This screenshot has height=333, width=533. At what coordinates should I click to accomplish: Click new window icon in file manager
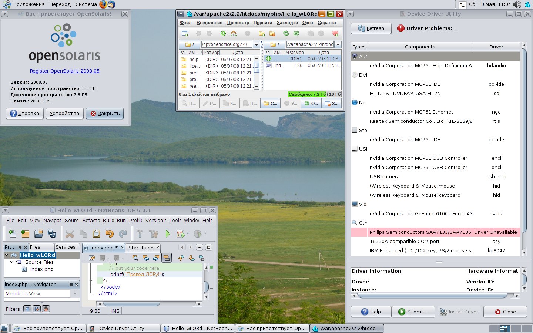[185, 33]
